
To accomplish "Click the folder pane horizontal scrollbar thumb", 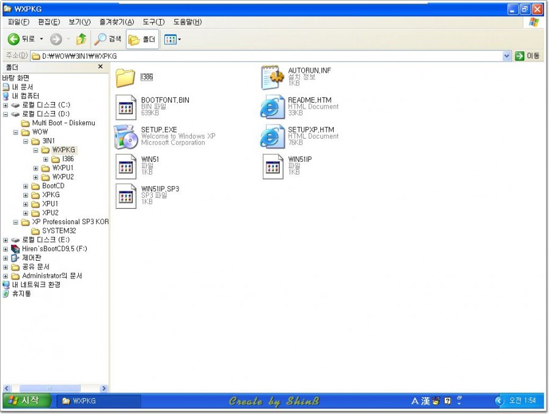I will (x=50, y=388).
